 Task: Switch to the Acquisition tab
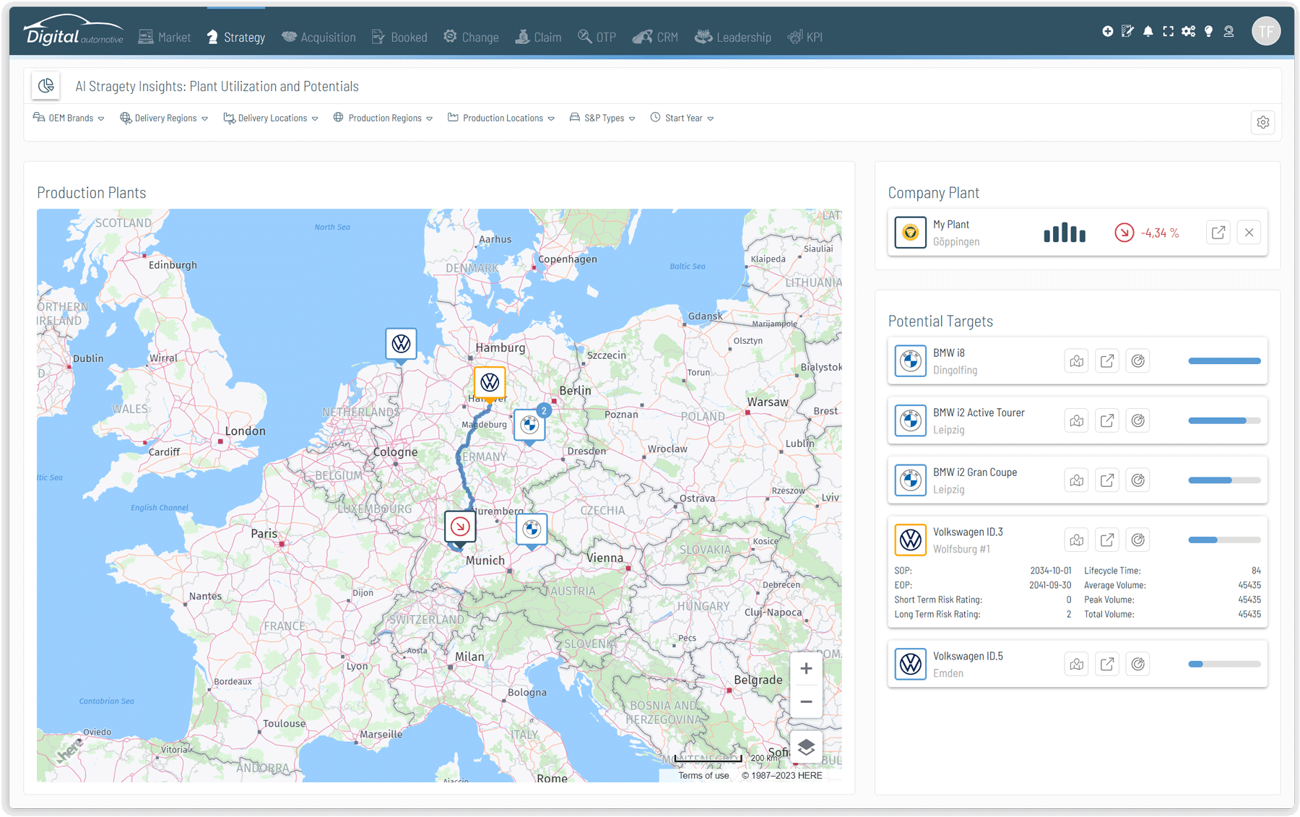318,37
